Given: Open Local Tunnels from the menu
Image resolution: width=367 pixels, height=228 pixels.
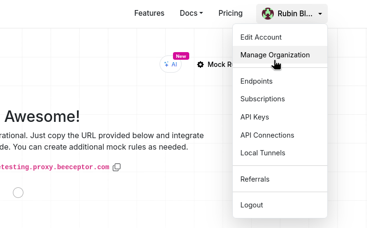Looking at the screenshot, I should (x=263, y=153).
